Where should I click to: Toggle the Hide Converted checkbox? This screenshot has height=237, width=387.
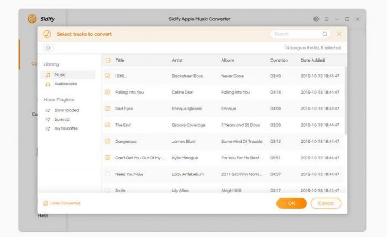click(x=45, y=203)
